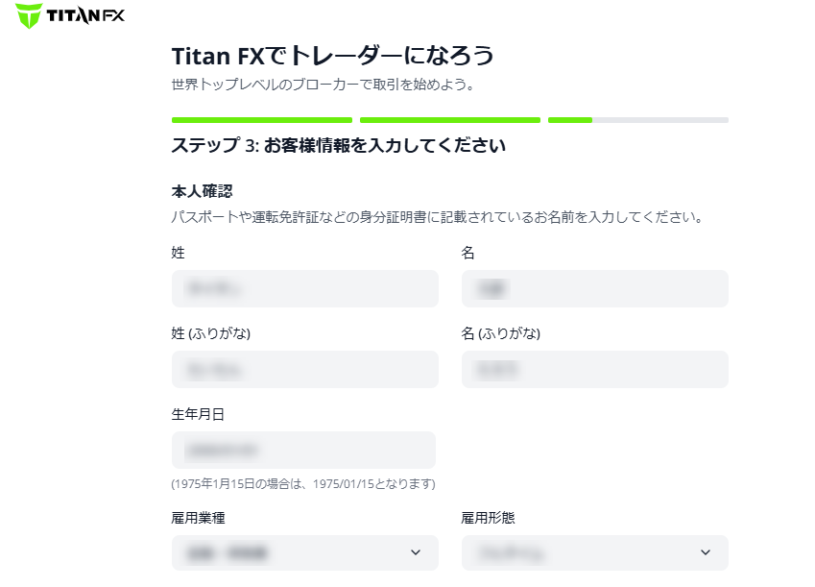Screen dimensions: 815x587
Task: Click the 生年月日 date field
Action: point(303,450)
